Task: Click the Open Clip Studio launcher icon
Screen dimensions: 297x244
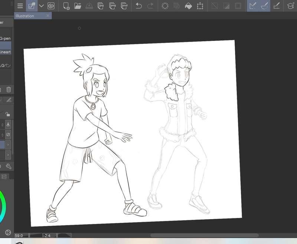Action: pyautogui.click(x=32, y=6)
